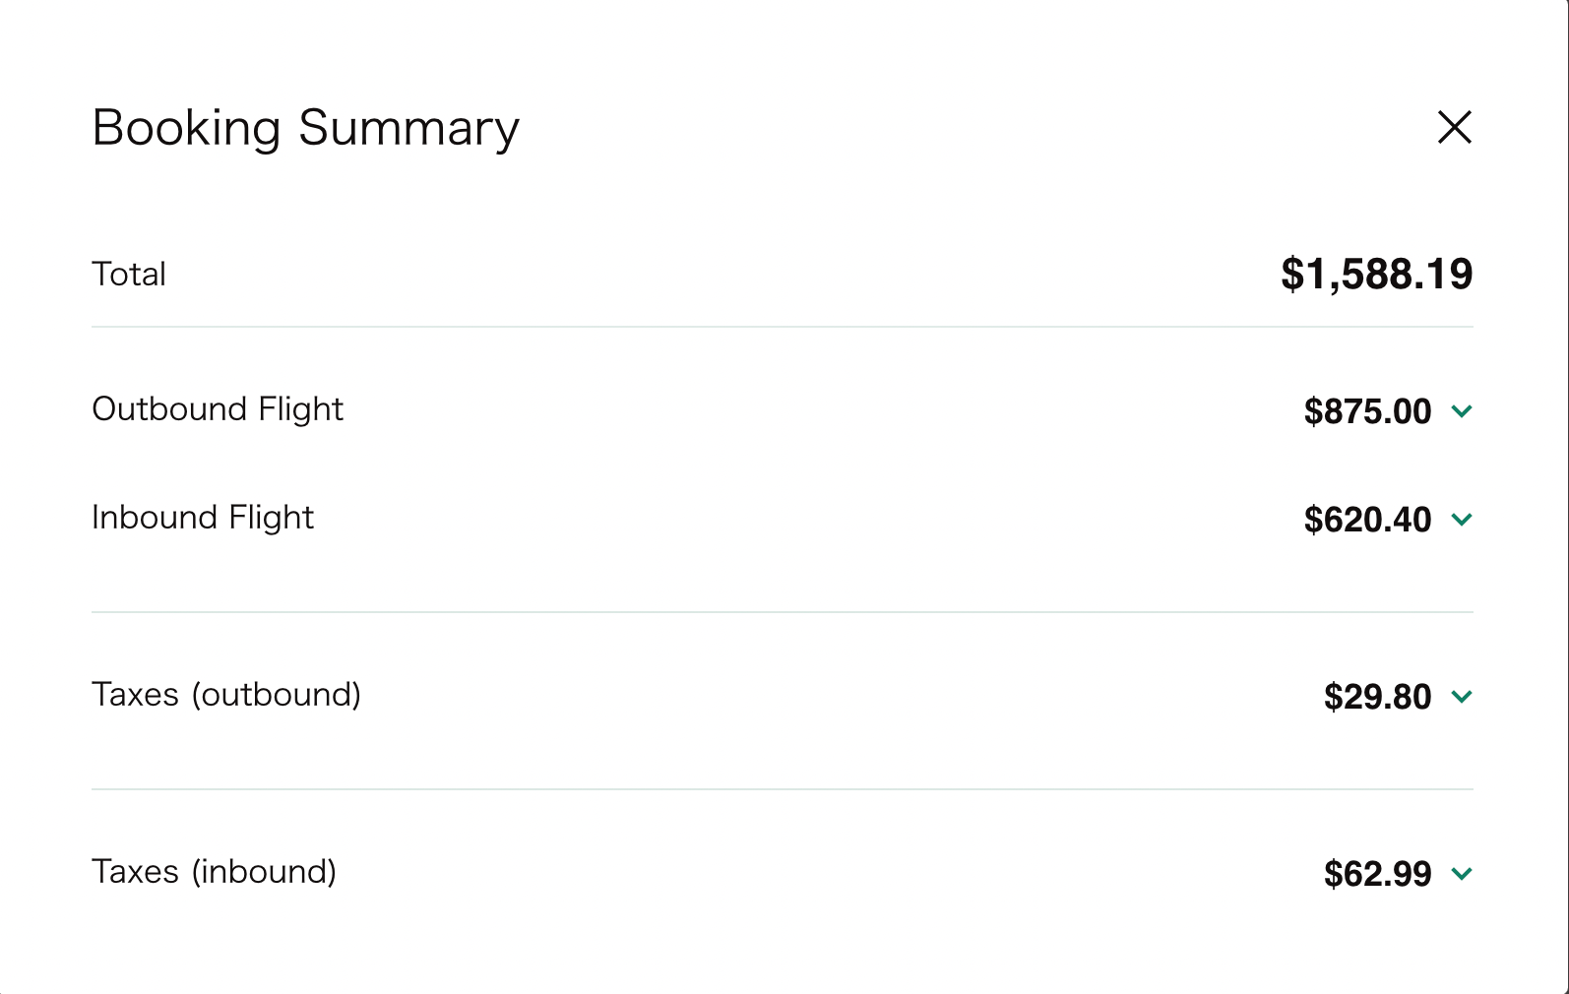Click the divider line below Total
Screen dimensions: 1569x994
(x=783, y=327)
